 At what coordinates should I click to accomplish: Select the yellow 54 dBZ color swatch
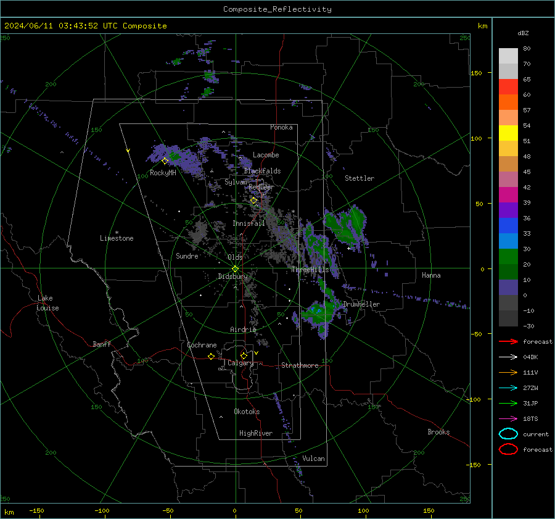click(x=508, y=133)
